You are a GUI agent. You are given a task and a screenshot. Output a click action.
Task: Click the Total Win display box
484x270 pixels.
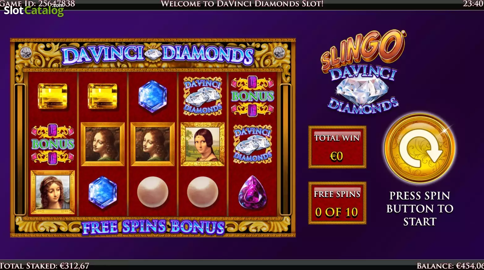(337, 147)
